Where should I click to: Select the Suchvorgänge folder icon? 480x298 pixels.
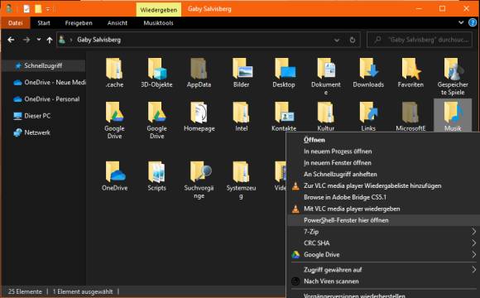click(200, 171)
